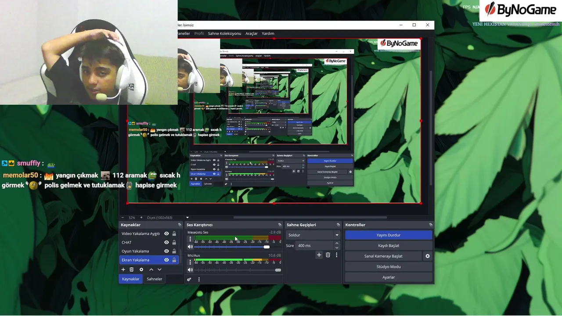Open audio mixer menu dots at panel bottom
The image size is (562, 316).
(x=199, y=279)
